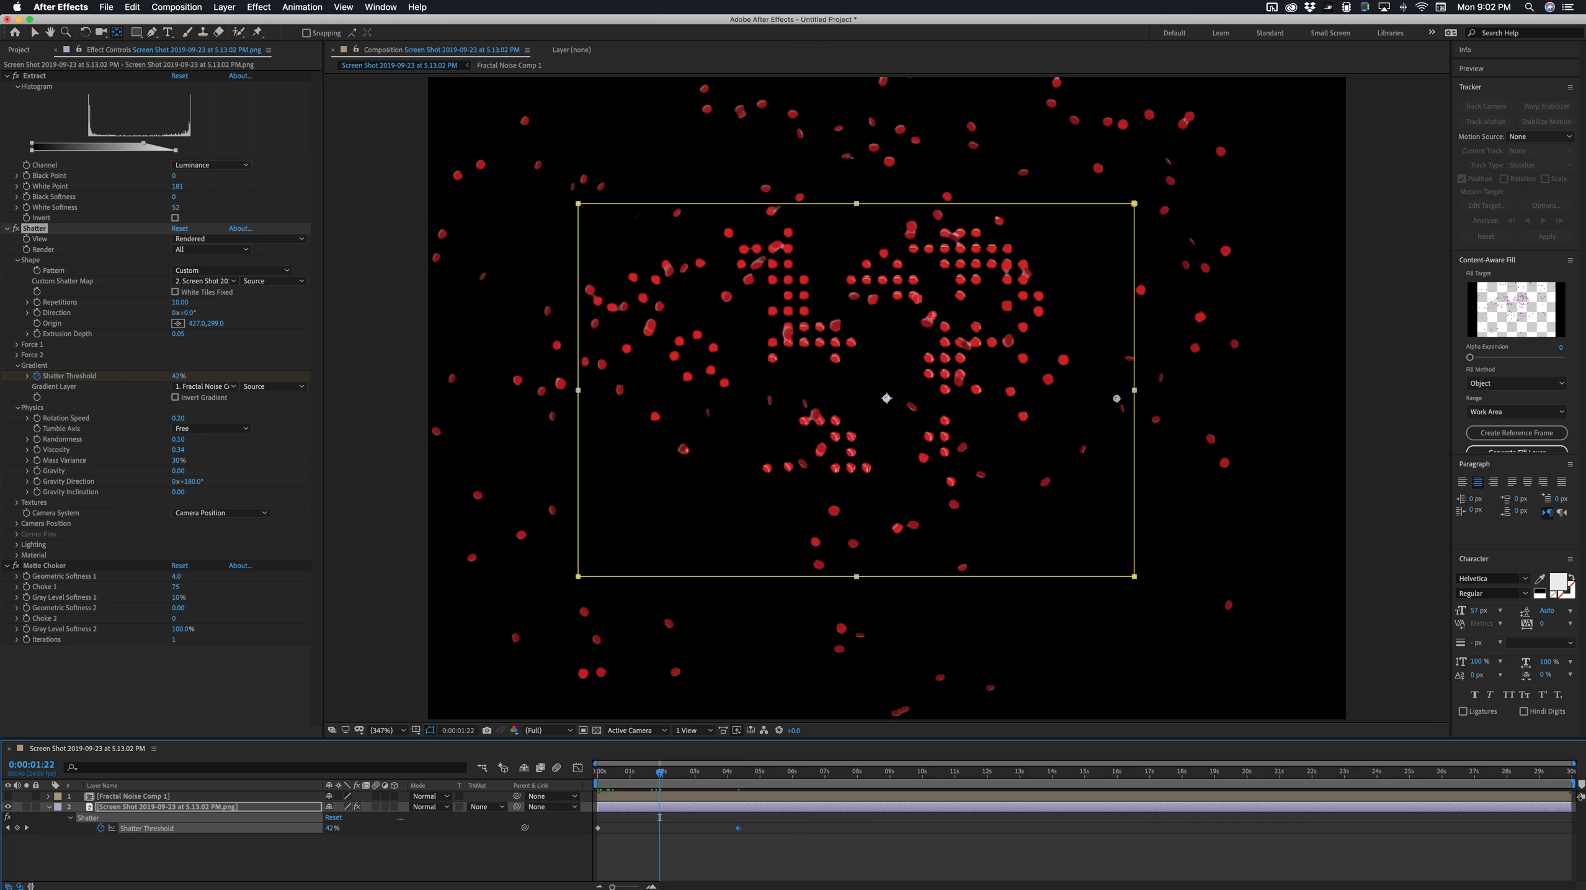This screenshot has height=890, width=1586.
Task: Reset the Shatter effect
Action: point(179,228)
